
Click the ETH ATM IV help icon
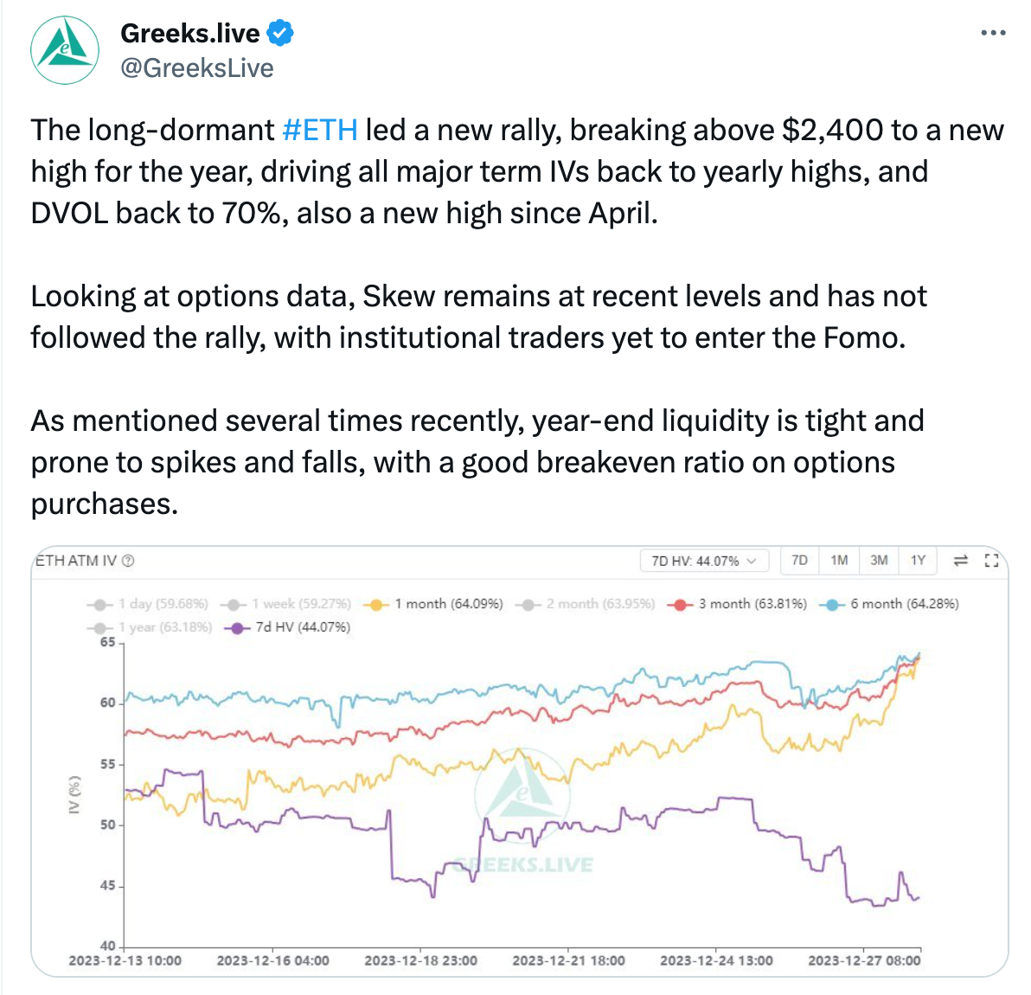129,561
